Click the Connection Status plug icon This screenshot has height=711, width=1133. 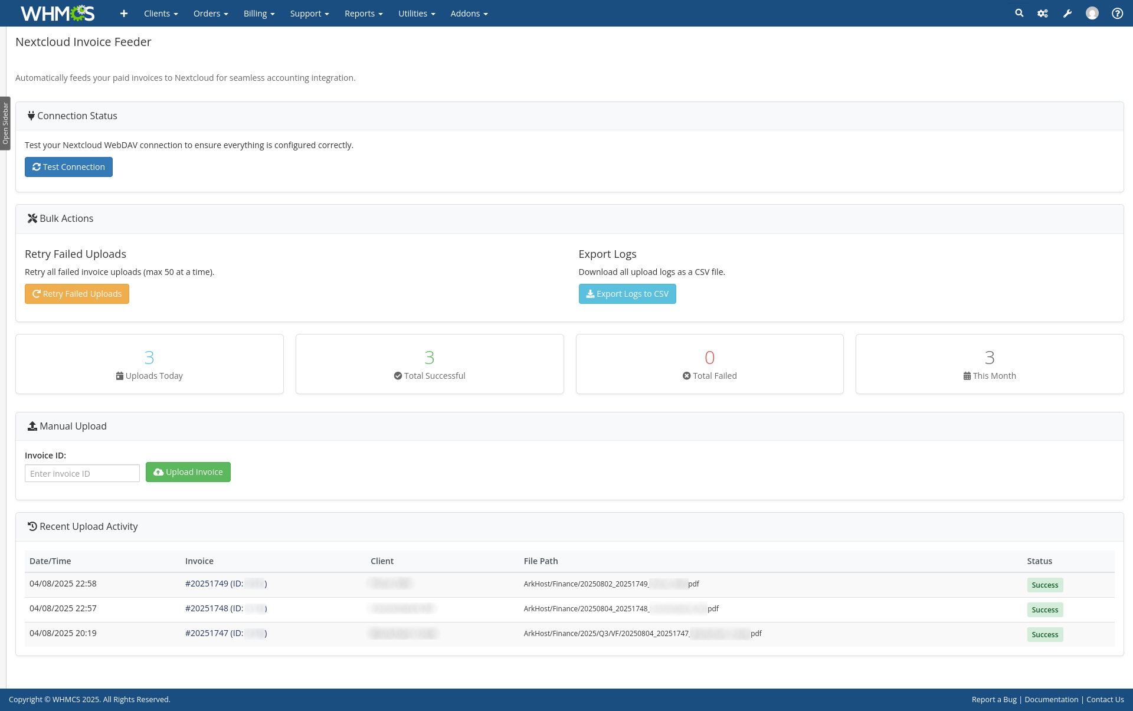31,116
